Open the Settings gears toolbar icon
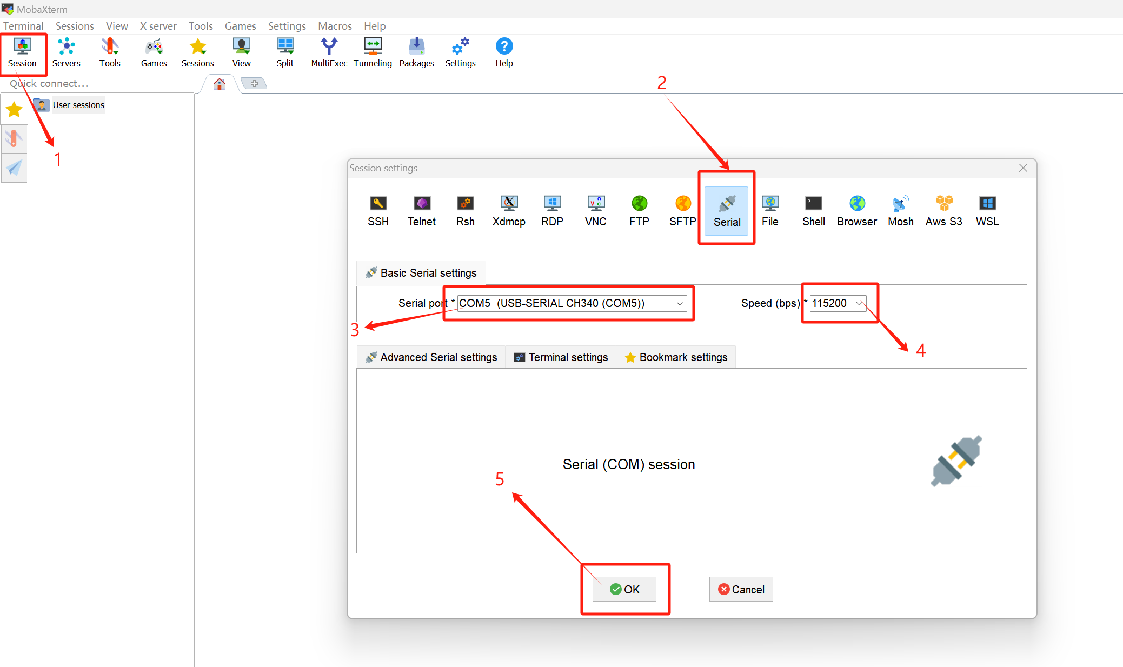Image resolution: width=1123 pixels, height=667 pixels. pyautogui.click(x=460, y=53)
